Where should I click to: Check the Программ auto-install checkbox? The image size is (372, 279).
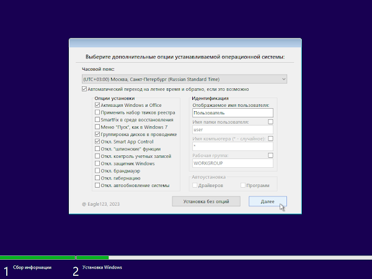point(243,185)
